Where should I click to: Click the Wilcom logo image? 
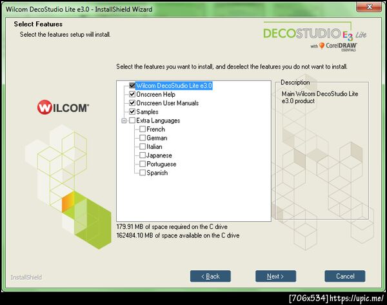63,107
